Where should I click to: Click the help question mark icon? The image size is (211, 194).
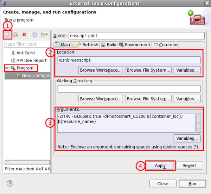point(10,183)
